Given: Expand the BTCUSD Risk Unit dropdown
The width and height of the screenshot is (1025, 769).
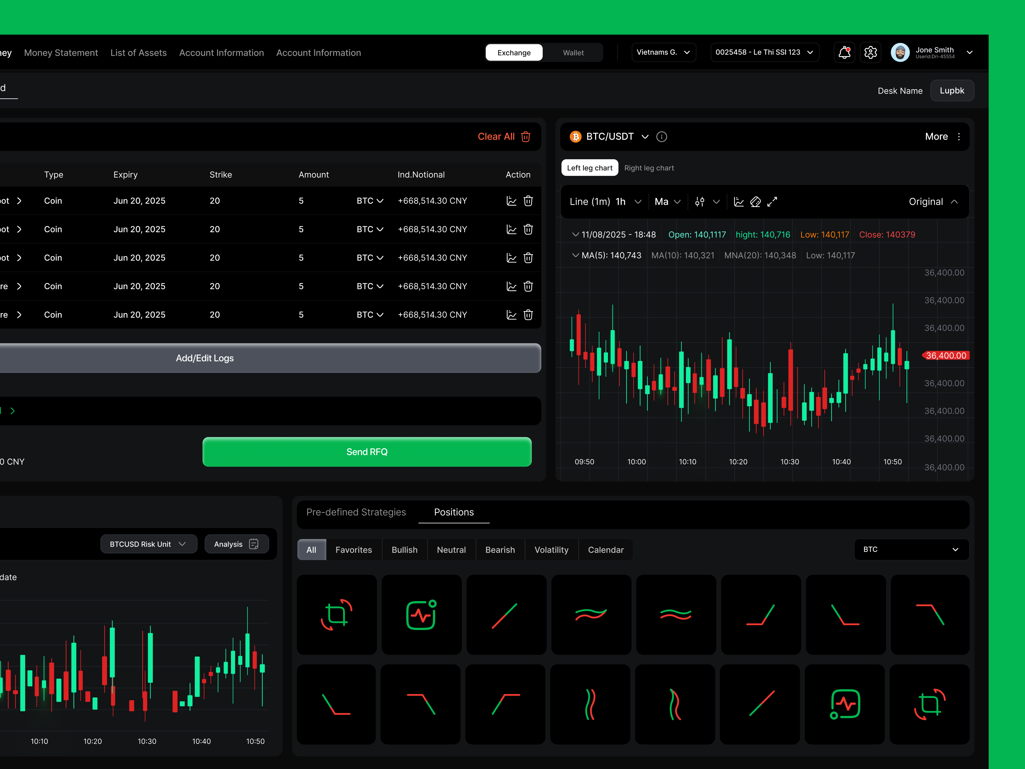Looking at the screenshot, I should point(148,544).
